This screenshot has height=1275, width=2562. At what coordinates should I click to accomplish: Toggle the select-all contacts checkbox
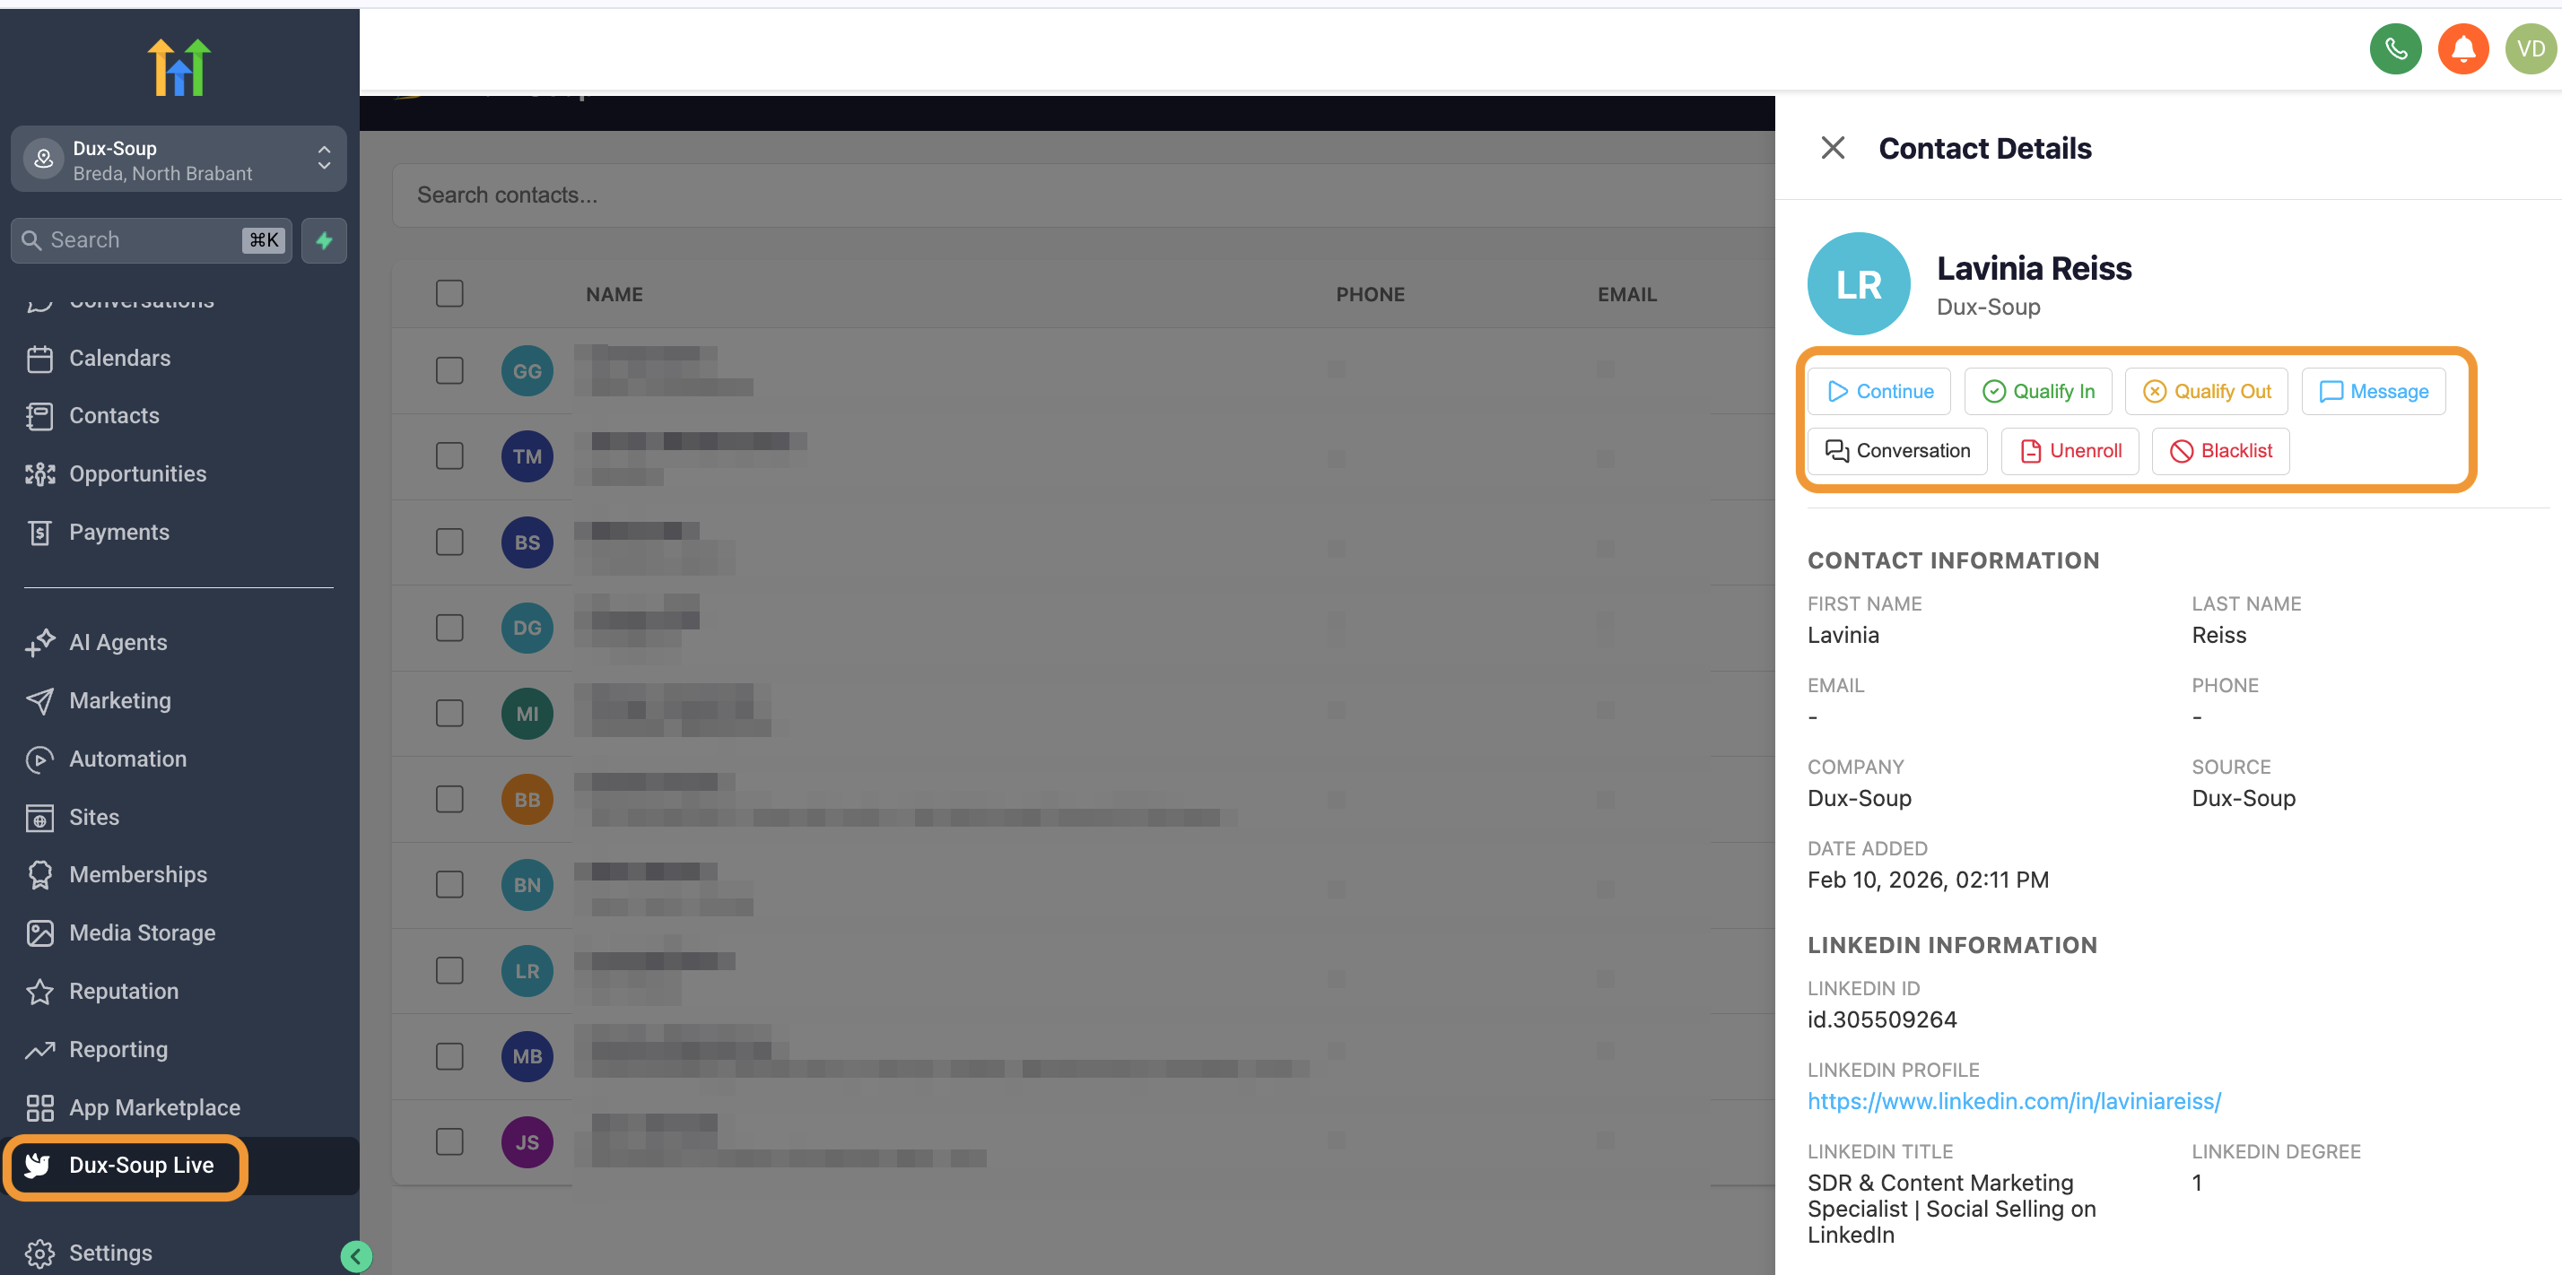449,294
